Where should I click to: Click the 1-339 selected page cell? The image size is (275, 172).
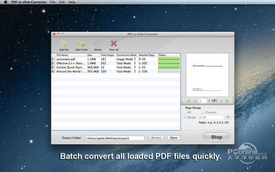pyautogui.click(x=143, y=71)
